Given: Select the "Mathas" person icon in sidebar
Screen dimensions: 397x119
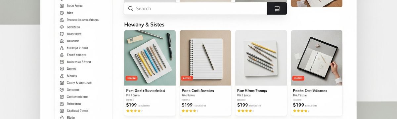Looking at the screenshot, I should pos(62,76).
